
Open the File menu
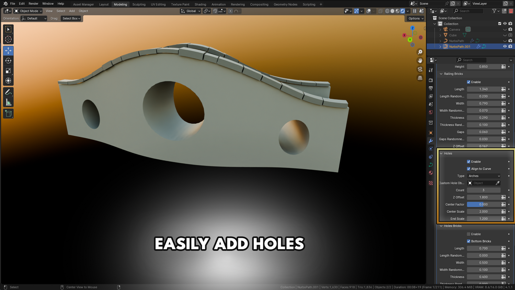tap(12, 4)
